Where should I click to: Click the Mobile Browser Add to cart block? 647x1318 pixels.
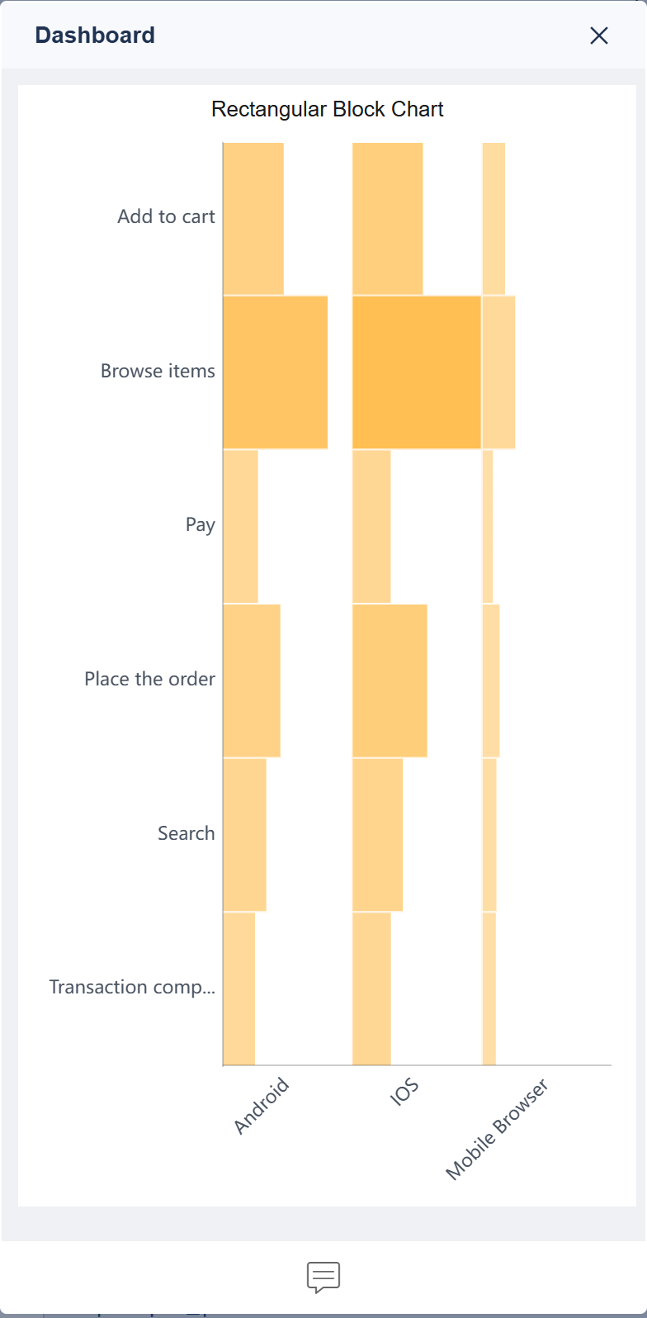pyautogui.click(x=494, y=218)
